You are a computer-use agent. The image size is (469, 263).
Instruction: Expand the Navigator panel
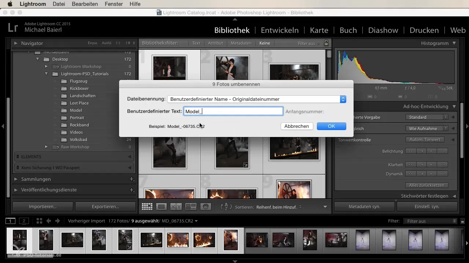coord(16,43)
